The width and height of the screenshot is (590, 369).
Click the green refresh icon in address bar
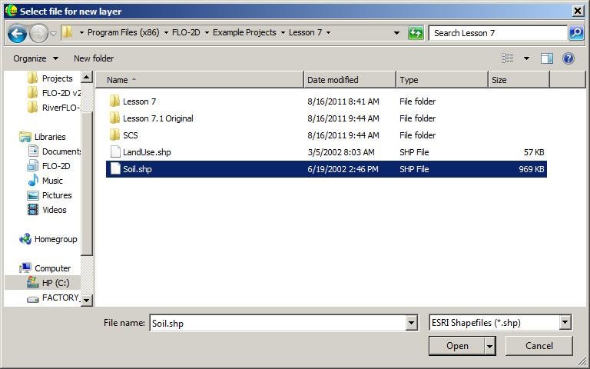(416, 33)
